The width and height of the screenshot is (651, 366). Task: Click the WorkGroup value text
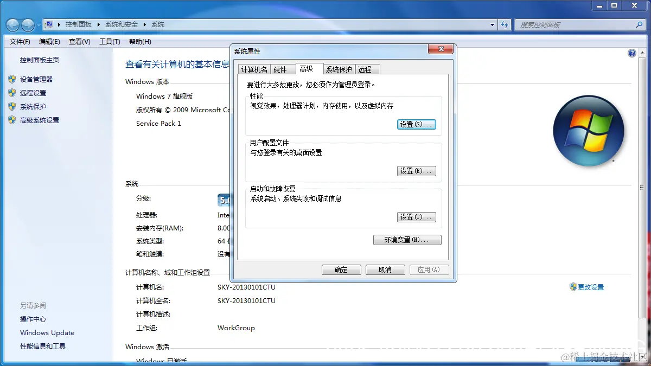point(236,328)
